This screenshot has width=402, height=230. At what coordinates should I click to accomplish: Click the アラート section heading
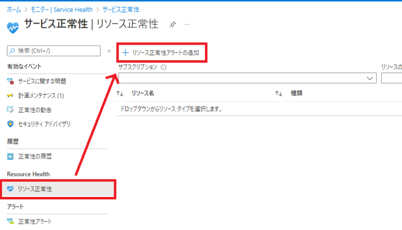point(15,207)
